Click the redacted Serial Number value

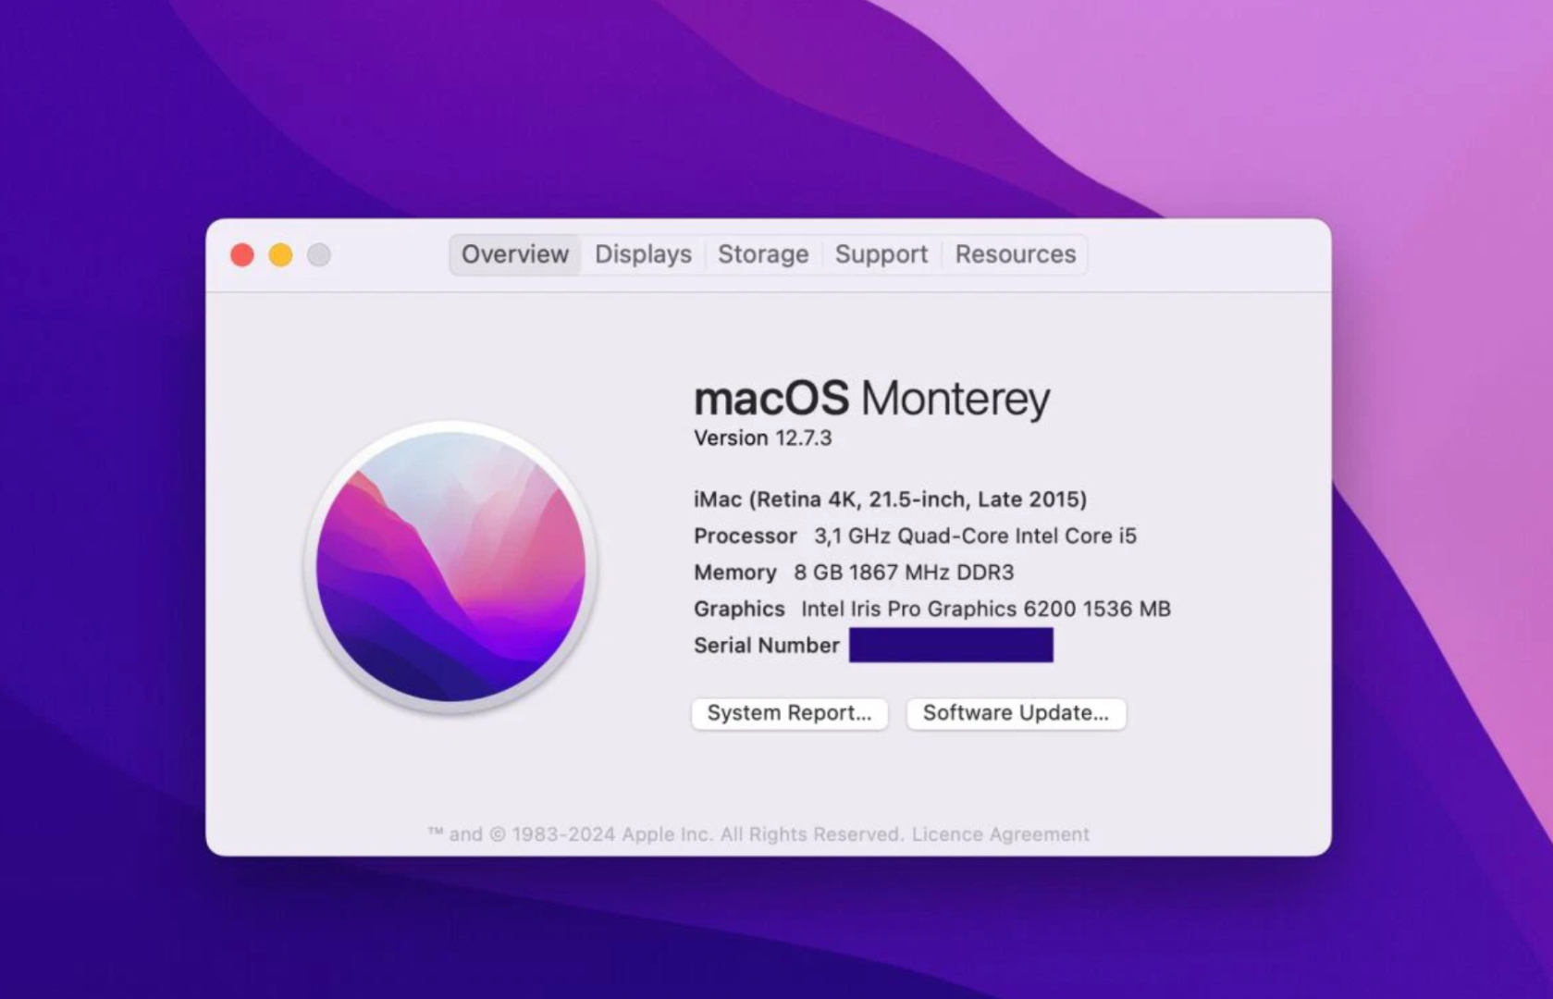951,645
